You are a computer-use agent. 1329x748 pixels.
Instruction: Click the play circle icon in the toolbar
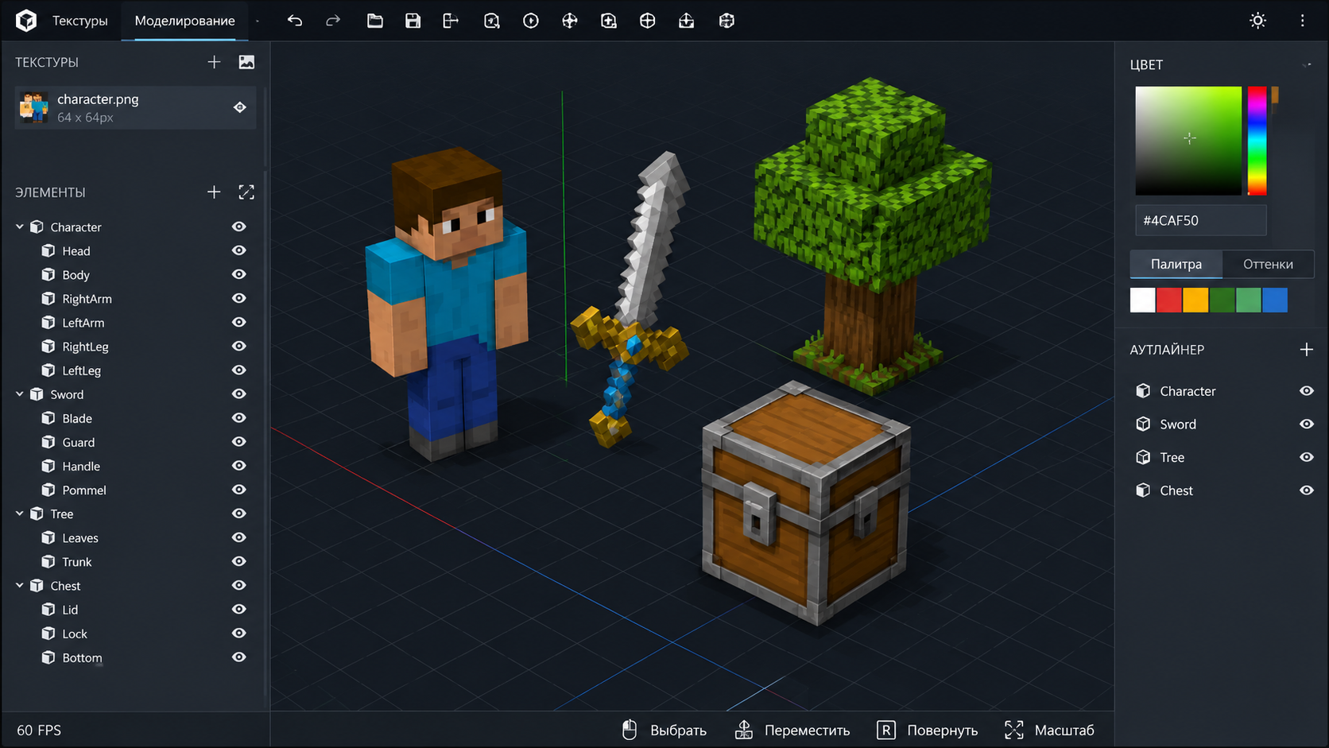point(531,21)
